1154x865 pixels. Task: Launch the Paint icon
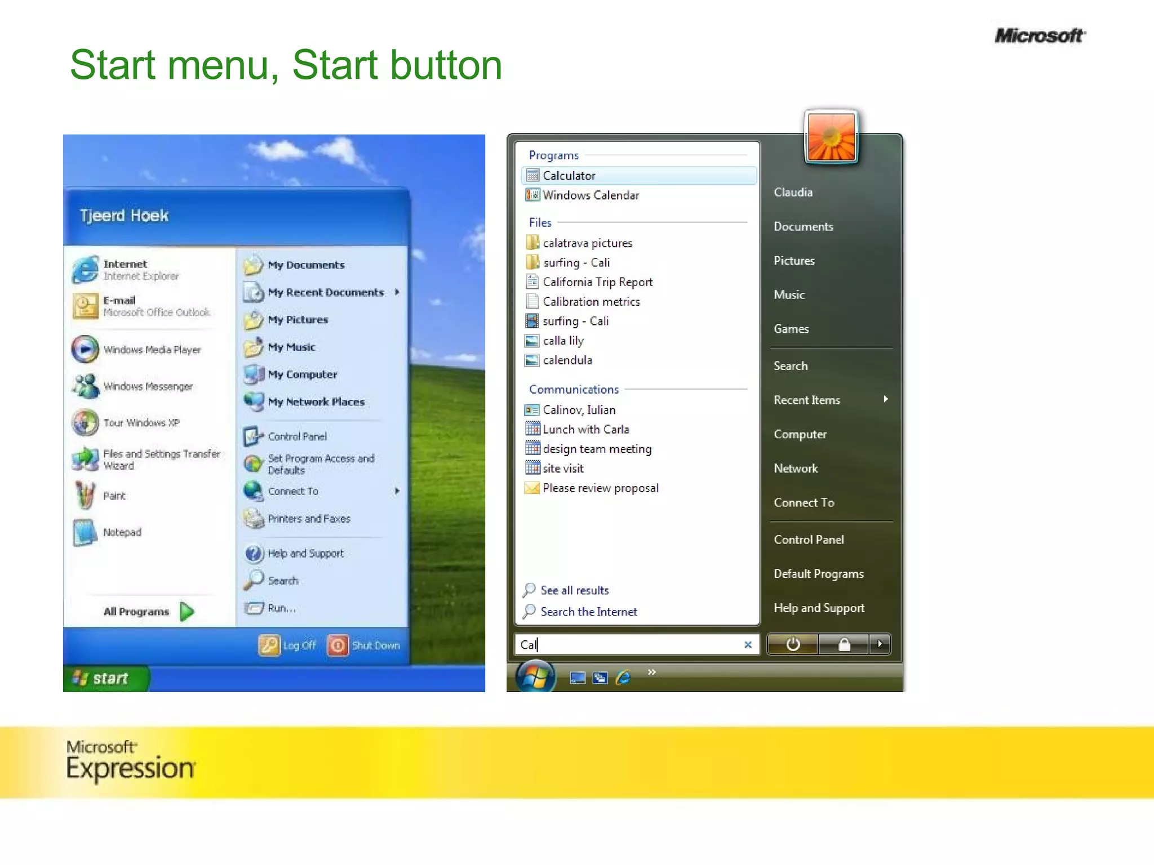[x=85, y=496]
